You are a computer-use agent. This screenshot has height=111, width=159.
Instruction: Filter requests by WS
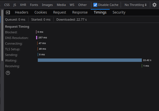pos(72,5)
